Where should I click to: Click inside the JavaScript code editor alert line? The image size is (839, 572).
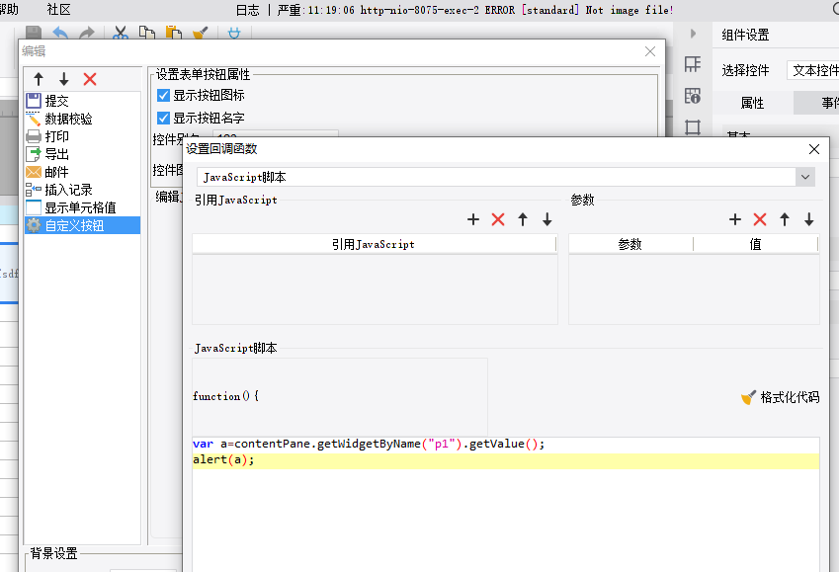click(506, 460)
